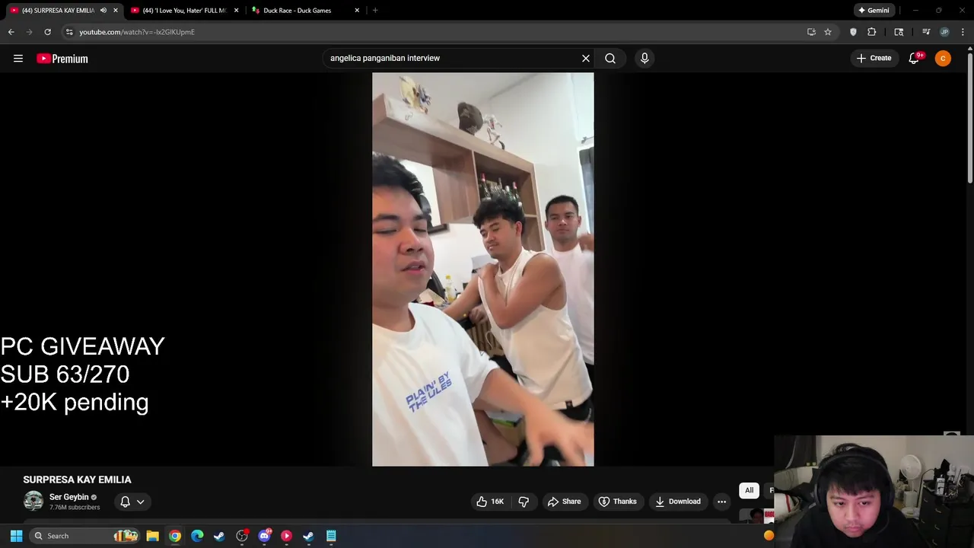This screenshot has width=974, height=548.
Task: Select the All filter chip
Action: point(749,490)
